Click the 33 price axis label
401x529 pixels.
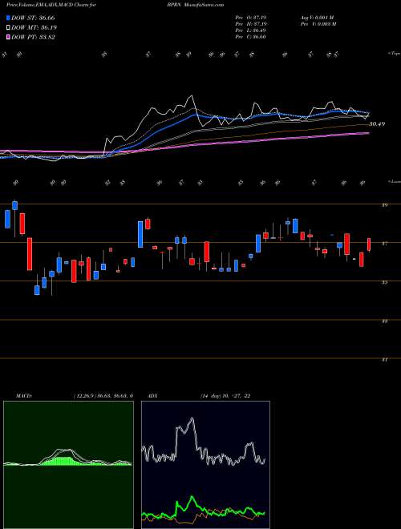(x=384, y=321)
